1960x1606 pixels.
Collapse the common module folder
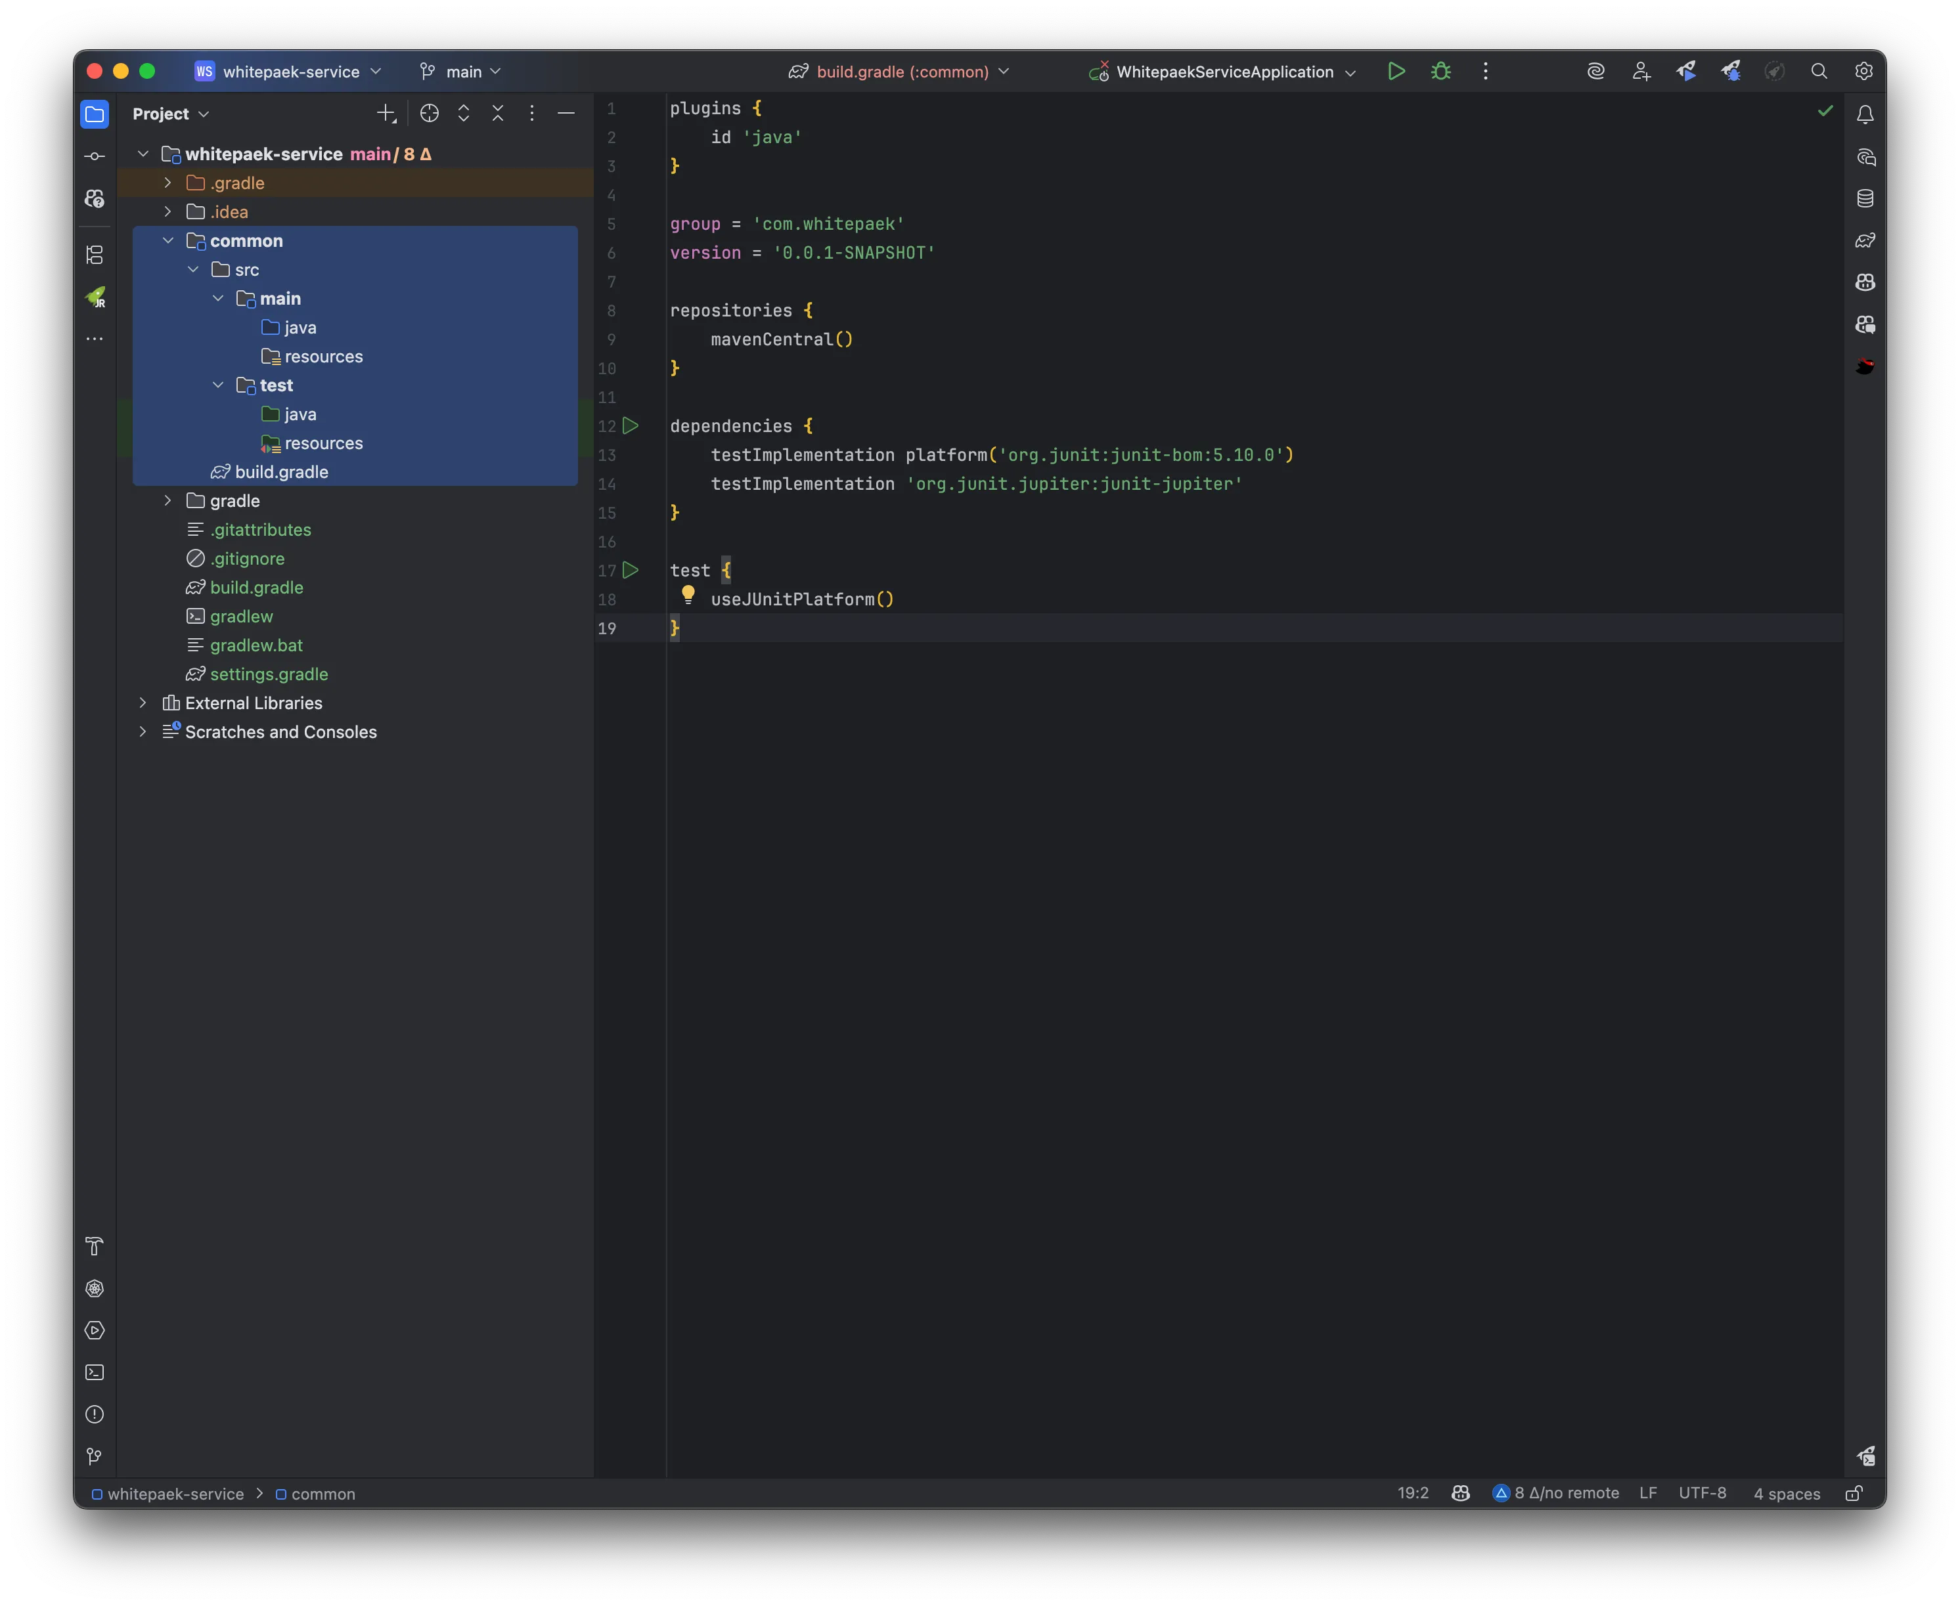click(x=167, y=240)
